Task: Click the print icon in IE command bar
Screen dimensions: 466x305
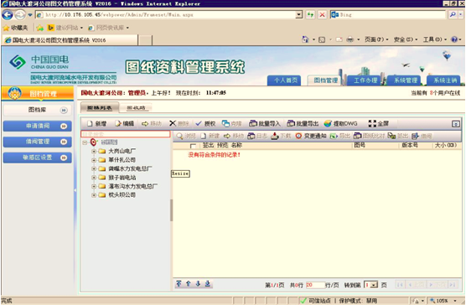Action: click(350, 39)
